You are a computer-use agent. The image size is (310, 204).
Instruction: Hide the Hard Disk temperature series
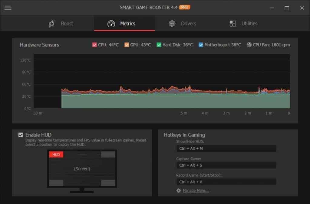[157, 44]
